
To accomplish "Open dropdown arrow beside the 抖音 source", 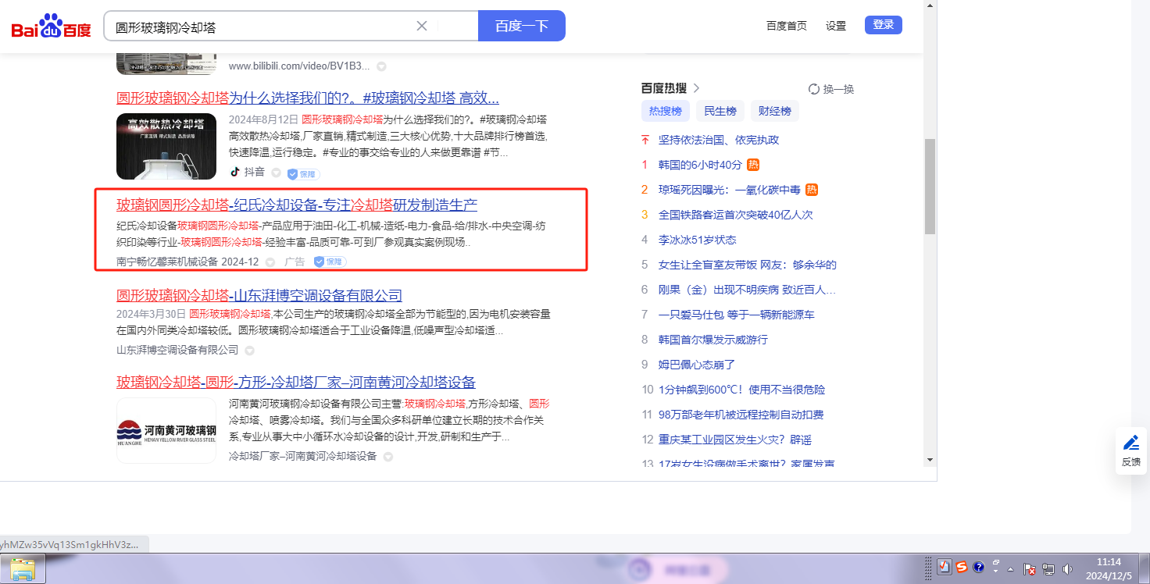I will tap(276, 173).
